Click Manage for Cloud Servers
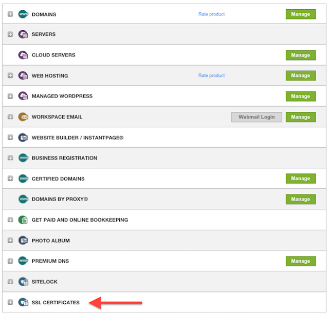This screenshot has width=329, height=316. (x=300, y=55)
